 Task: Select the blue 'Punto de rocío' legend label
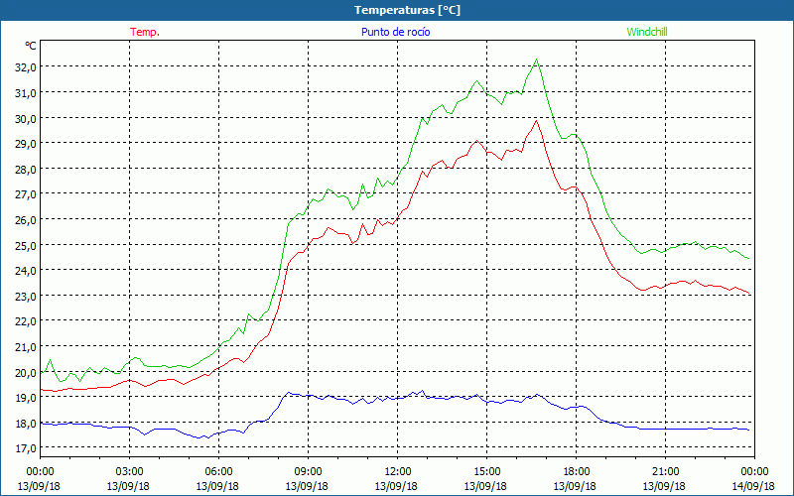[395, 32]
